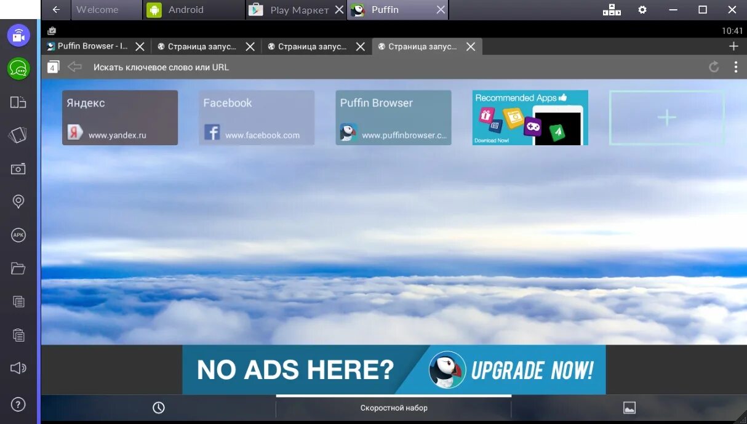
Task: Click the APK install icon
Action: coord(18,235)
